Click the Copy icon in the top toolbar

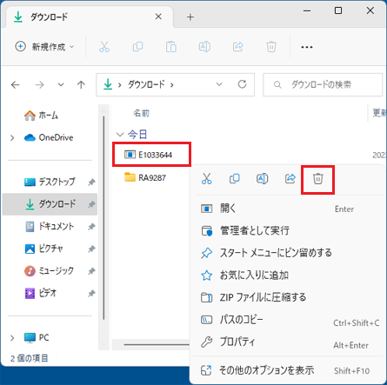coord(137,47)
